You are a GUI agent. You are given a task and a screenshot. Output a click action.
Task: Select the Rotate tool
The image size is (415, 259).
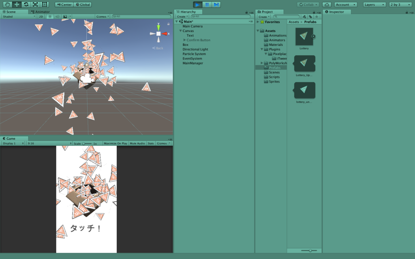pyautogui.click(x=26, y=4)
